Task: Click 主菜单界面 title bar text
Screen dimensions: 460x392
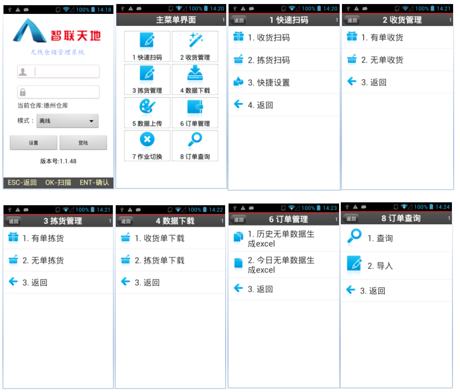Action: [x=176, y=20]
